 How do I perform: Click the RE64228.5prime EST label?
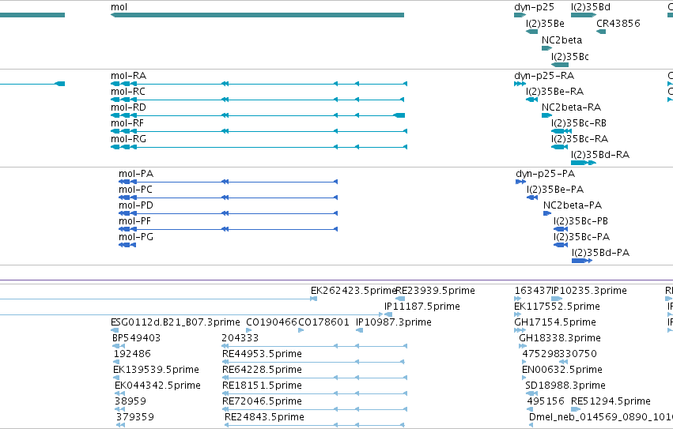coord(263,371)
